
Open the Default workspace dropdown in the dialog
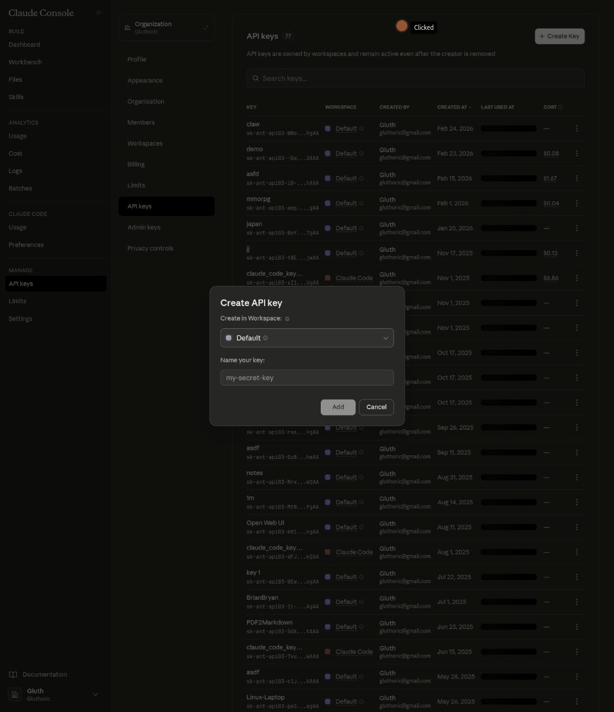386,338
